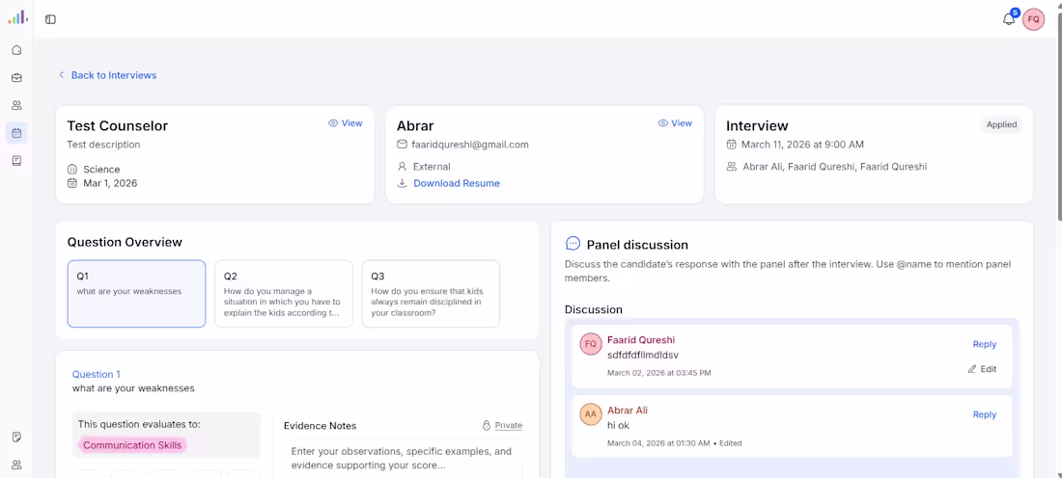The width and height of the screenshot is (1062, 478).
Task: Open the team icon at sidebar bottom
Action: tap(17, 465)
